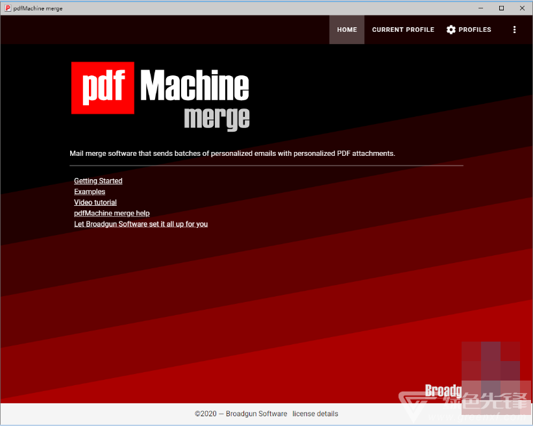This screenshot has width=533, height=426.
Task: Click the Broadgun logo in bottom-right corner
Action: [x=443, y=390]
